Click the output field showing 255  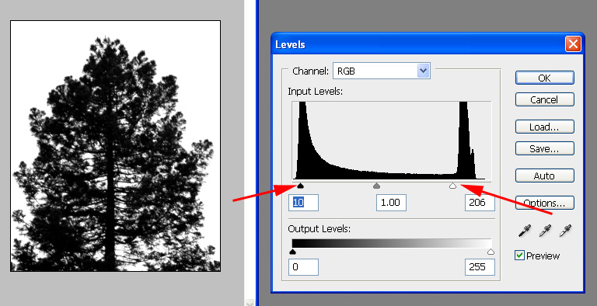pos(480,267)
